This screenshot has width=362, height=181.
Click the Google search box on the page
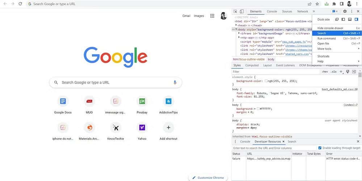pyautogui.click(x=116, y=82)
